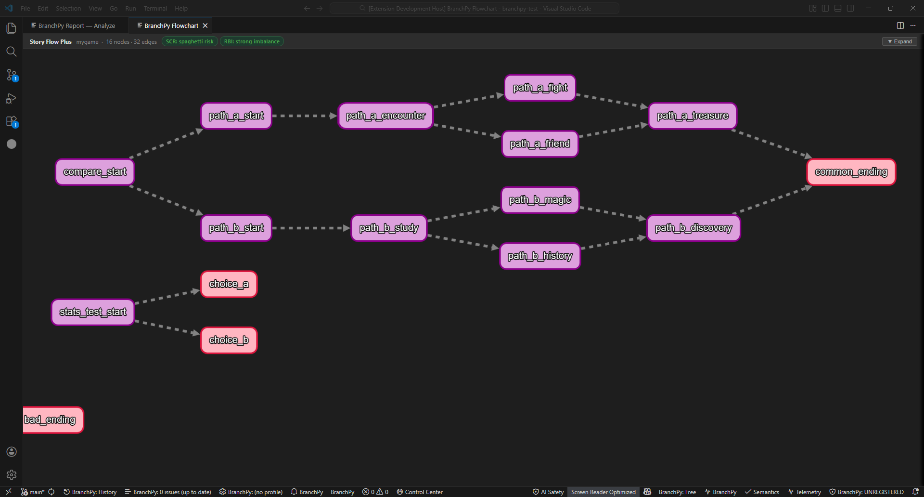Click BranchPy: History in status bar
Image resolution: width=924 pixels, height=497 pixels.
[x=90, y=492]
